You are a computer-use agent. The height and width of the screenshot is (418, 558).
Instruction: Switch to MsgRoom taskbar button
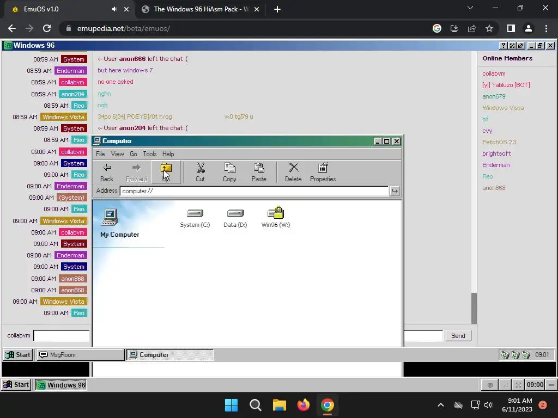coord(81,355)
